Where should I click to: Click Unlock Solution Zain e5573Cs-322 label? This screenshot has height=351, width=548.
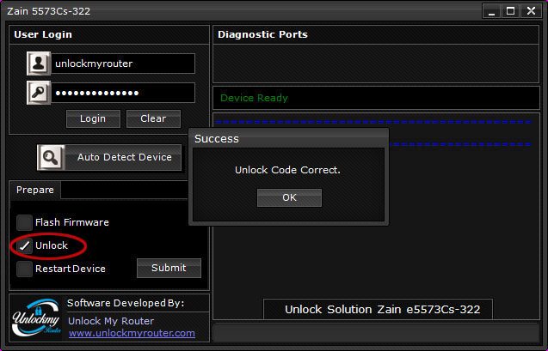382,310
